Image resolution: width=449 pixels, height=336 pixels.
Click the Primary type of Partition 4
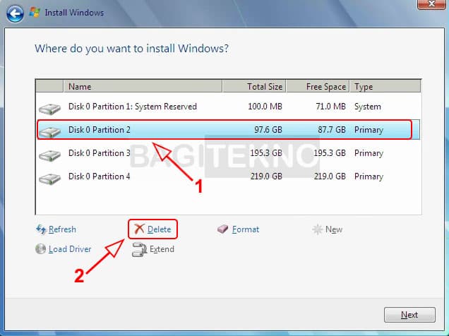(369, 176)
